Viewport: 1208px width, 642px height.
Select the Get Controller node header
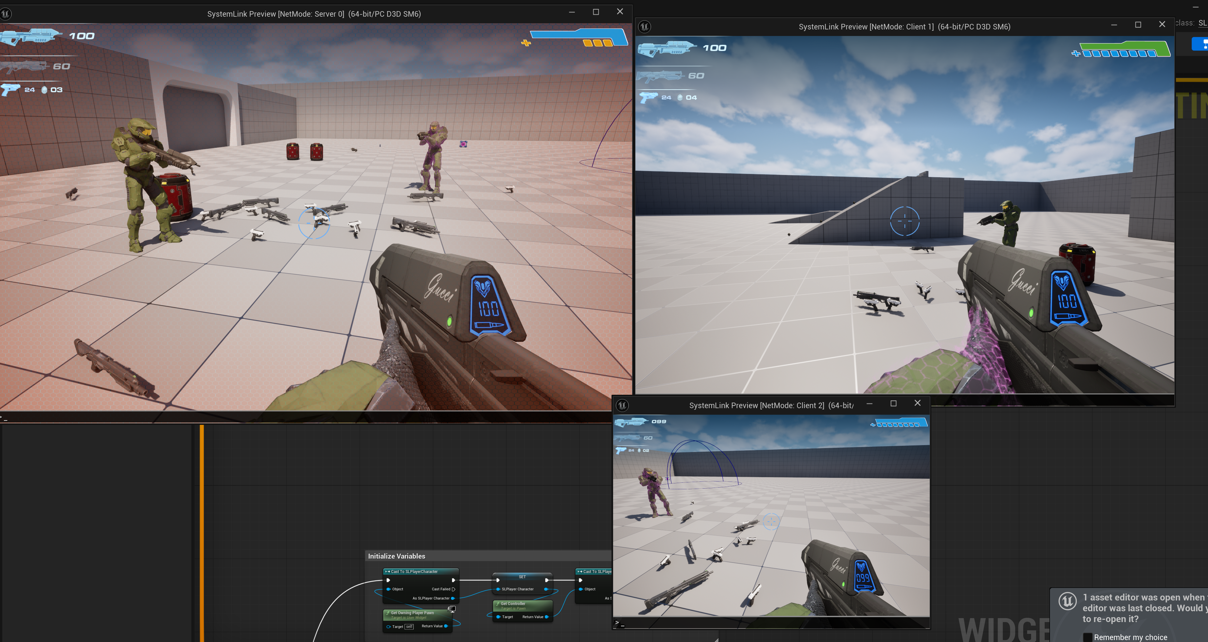522,605
